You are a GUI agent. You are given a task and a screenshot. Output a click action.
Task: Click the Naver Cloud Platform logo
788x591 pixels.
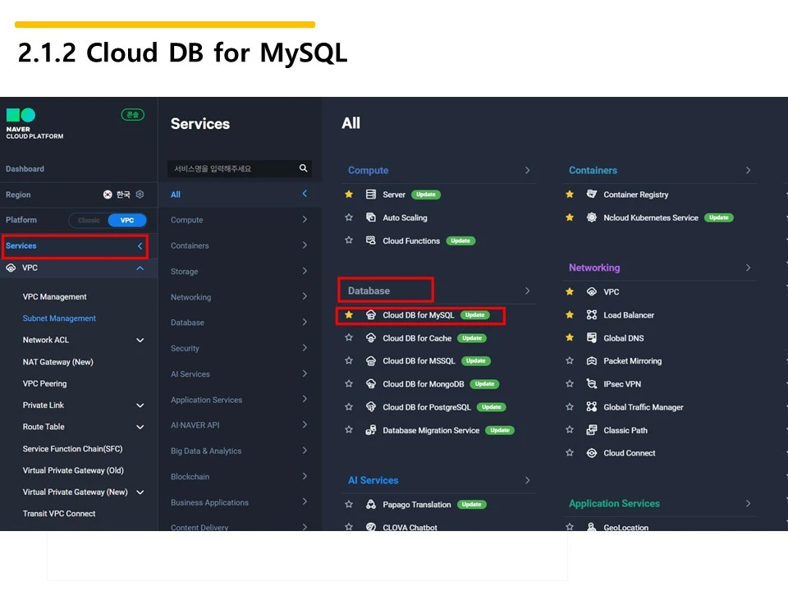point(34,124)
